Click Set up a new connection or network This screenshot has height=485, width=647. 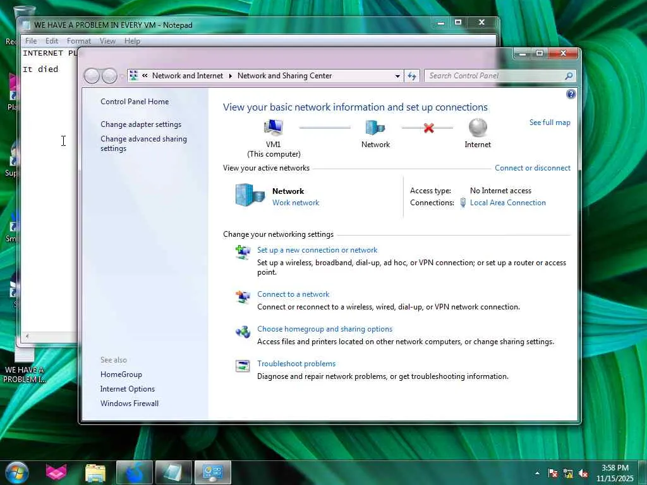(x=317, y=250)
